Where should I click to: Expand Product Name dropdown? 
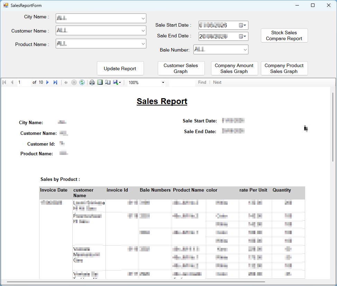tap(143, 44)
